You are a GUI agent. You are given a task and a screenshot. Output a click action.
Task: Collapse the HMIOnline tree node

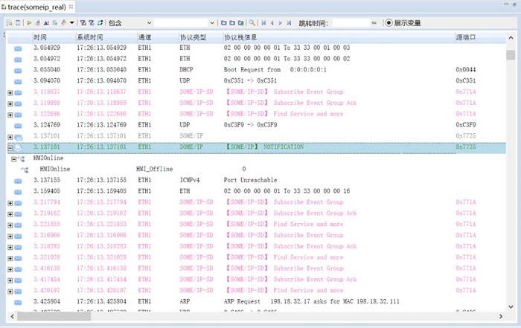click(x=13, y=159)
